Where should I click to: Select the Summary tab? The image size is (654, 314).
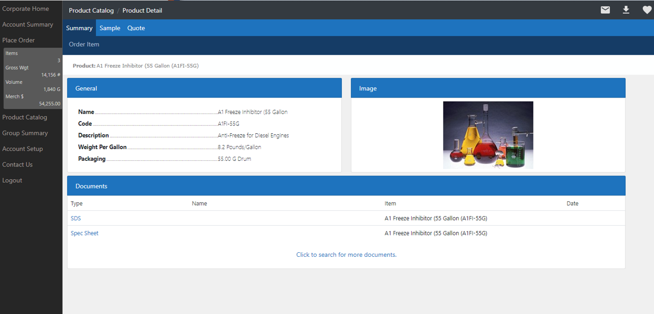(79, 28)
